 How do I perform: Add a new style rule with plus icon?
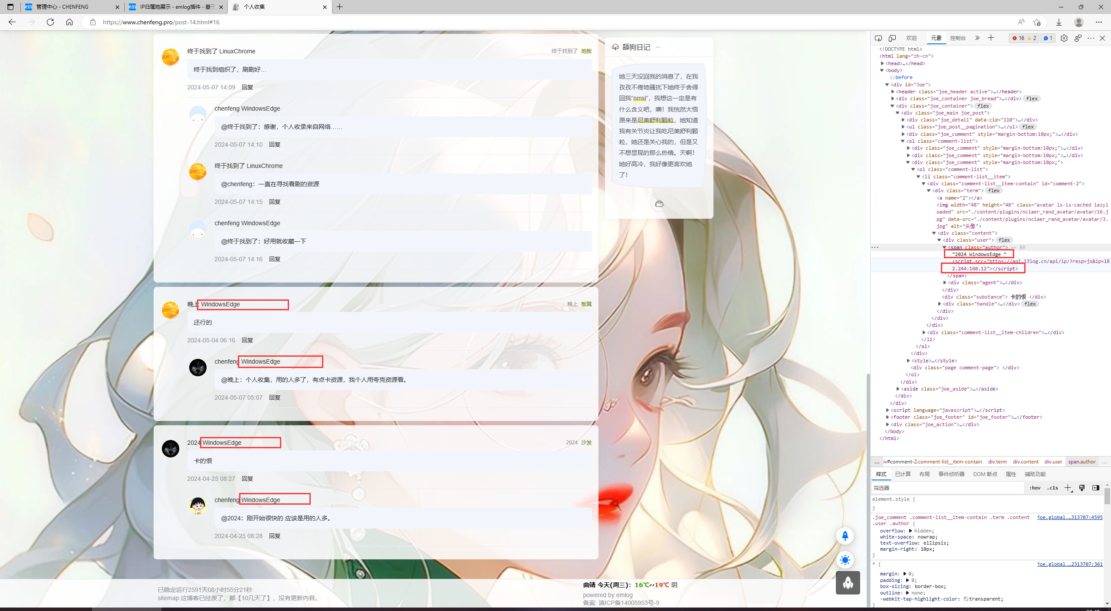click(x=1068, y=488)
